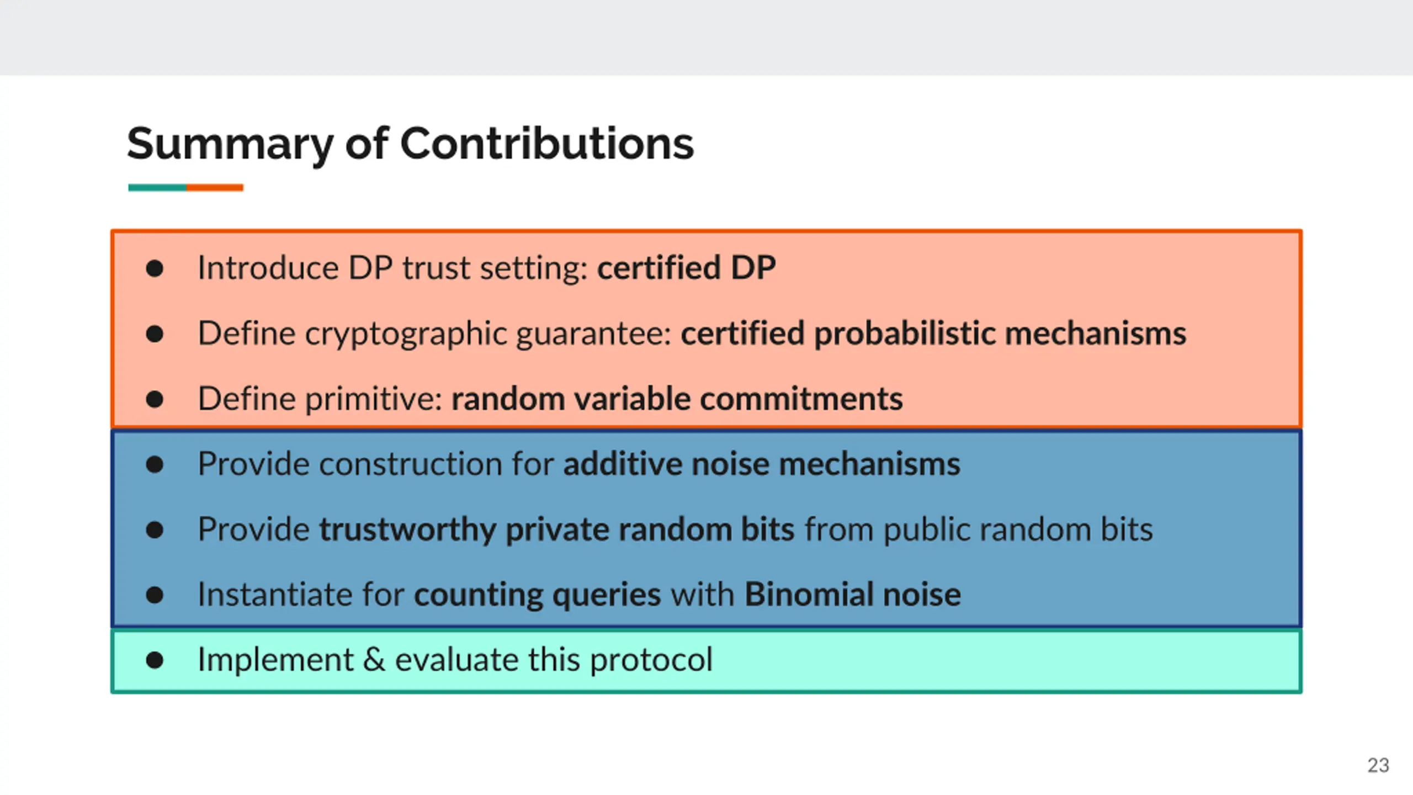Click the phrase 'trustworthy private random bits'
This screenshot has height=795, width=1413.
[x=557, y=529]
